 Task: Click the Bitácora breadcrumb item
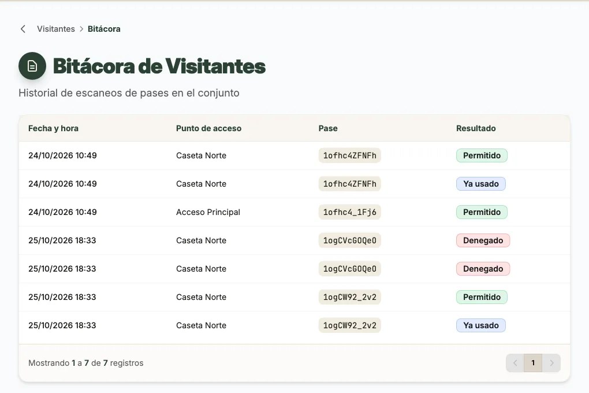104,29
